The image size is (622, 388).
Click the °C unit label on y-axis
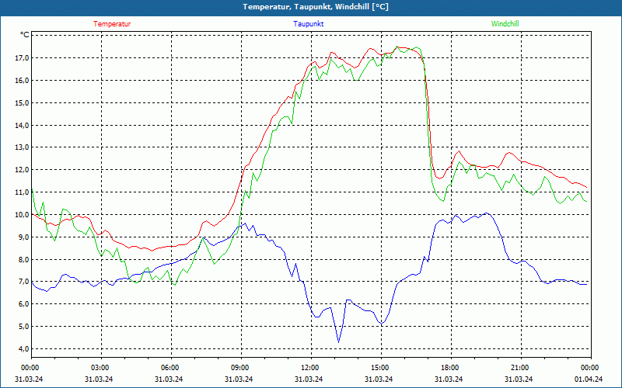tap(25, 35)
